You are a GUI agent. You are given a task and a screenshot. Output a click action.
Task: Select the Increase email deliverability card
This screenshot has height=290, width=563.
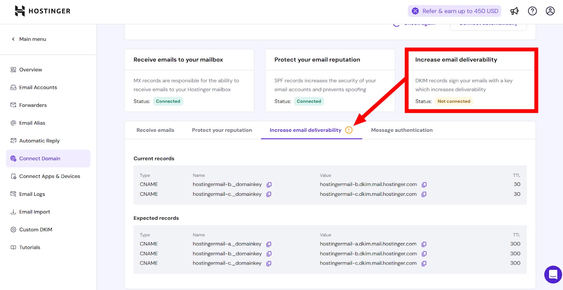pos(471,80)
